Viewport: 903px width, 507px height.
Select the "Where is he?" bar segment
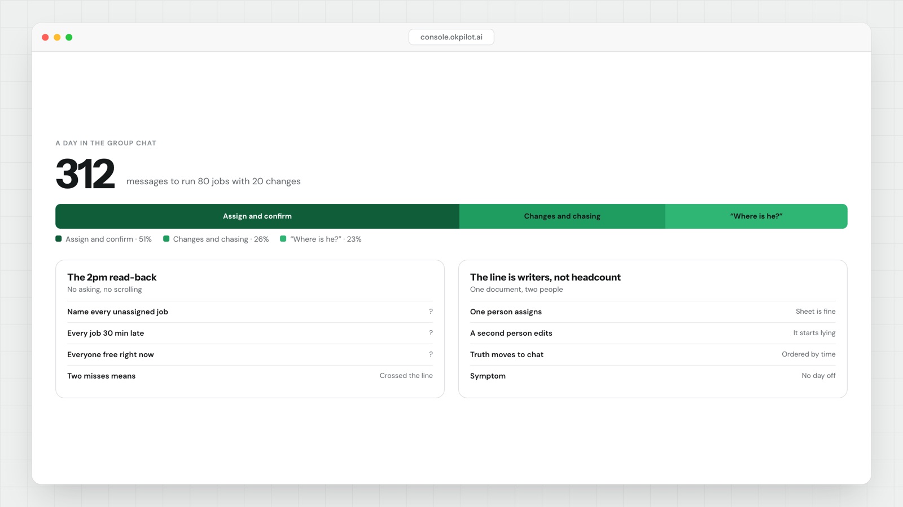[756, 216]
